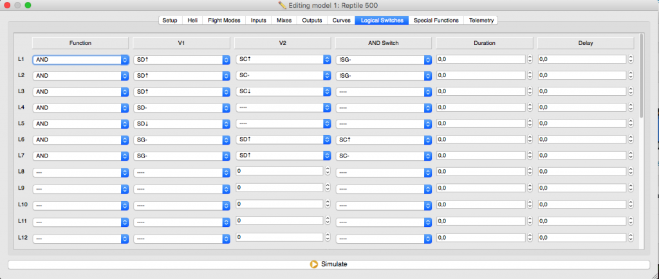
Task: Click the L5 Duration input field
Action: click(480, 123)
